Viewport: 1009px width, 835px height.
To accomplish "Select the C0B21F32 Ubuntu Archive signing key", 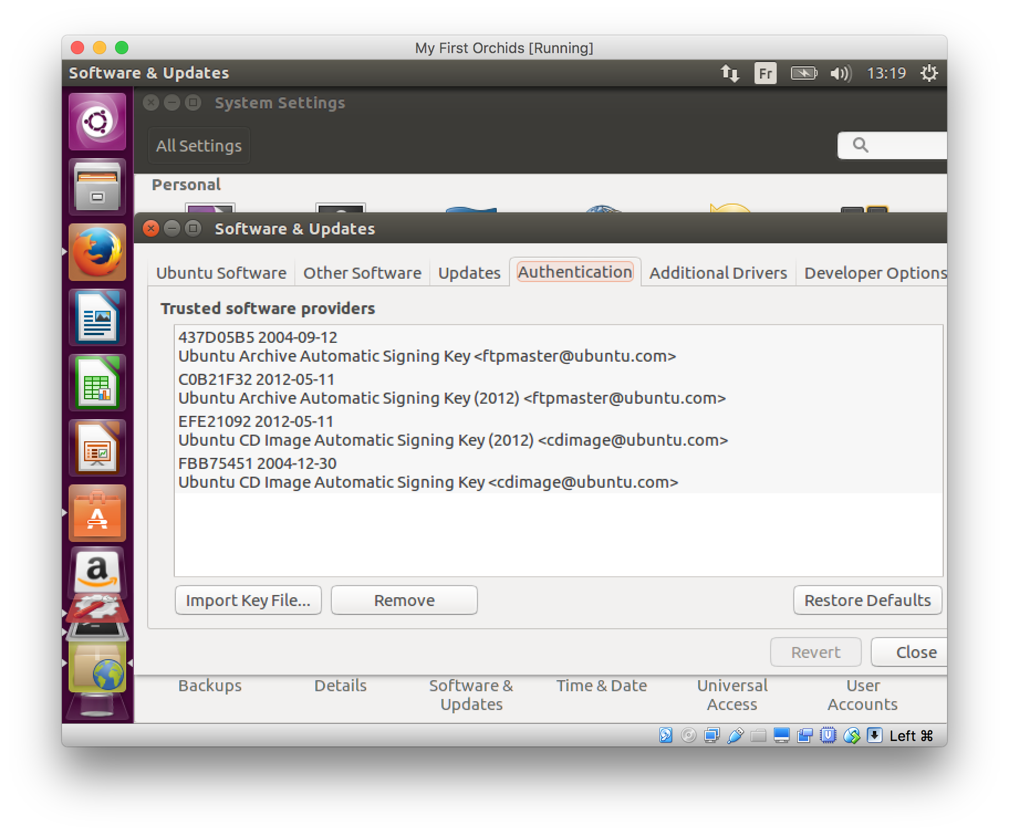I will coord(451,389).
